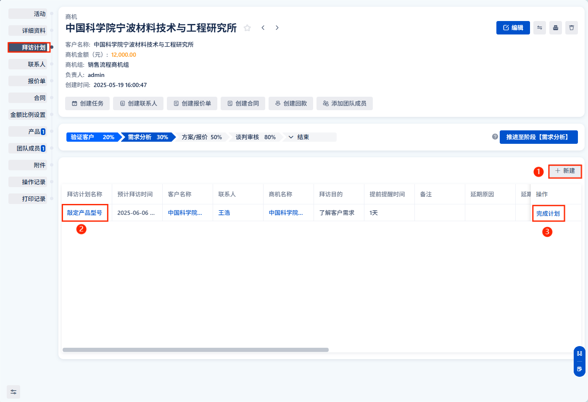Screen dimensions: 588x402
Task: Click the upper floating blue side icon
Action: tap(580, 354)
